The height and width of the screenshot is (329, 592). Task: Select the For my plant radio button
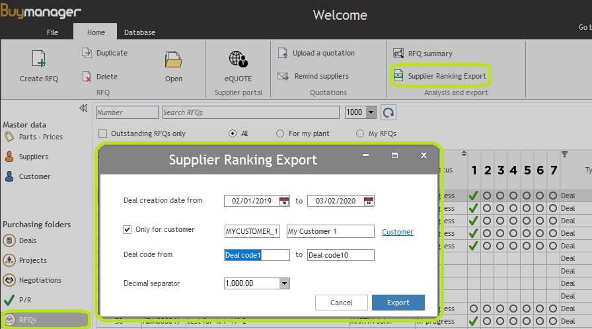click(280, 133)
